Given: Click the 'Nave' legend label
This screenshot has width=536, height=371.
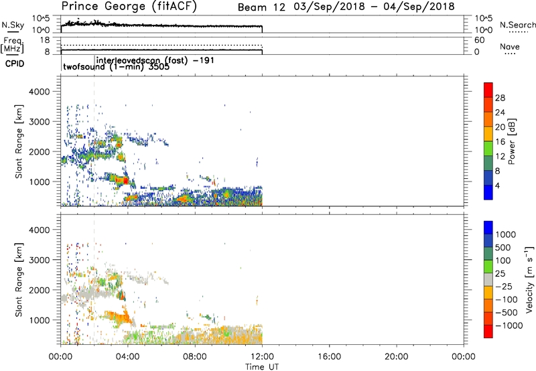Looking at the screenshot, I should click(510, 47).
